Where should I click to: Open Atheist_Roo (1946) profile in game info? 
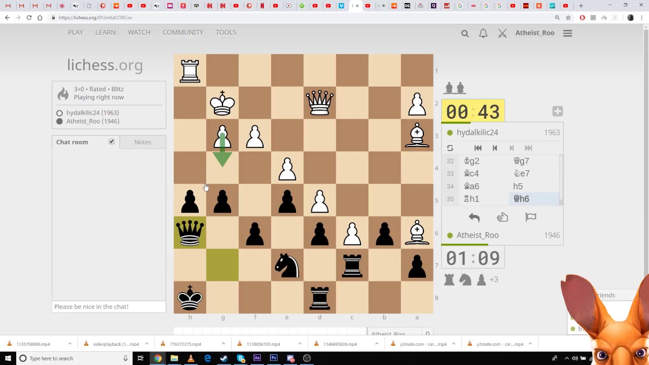coord(93,121)
